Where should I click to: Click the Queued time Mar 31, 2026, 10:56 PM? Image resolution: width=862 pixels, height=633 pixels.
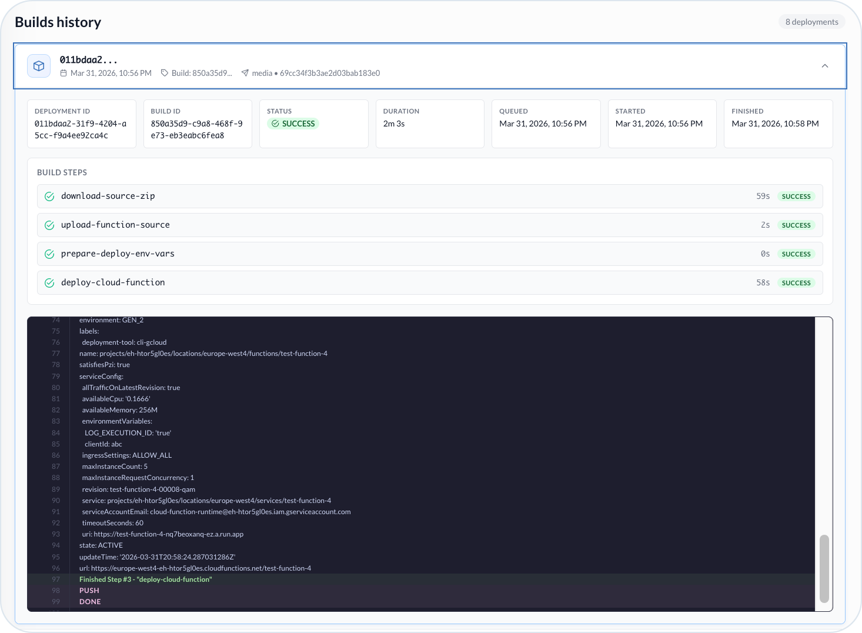(543, 124)
